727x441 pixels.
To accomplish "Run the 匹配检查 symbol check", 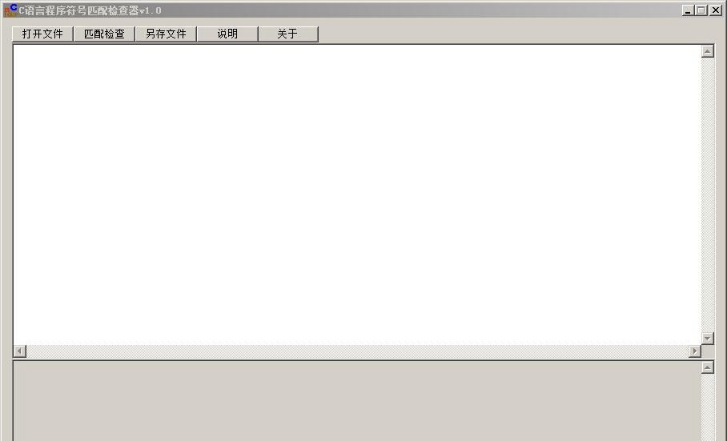I will coord(104,34).
